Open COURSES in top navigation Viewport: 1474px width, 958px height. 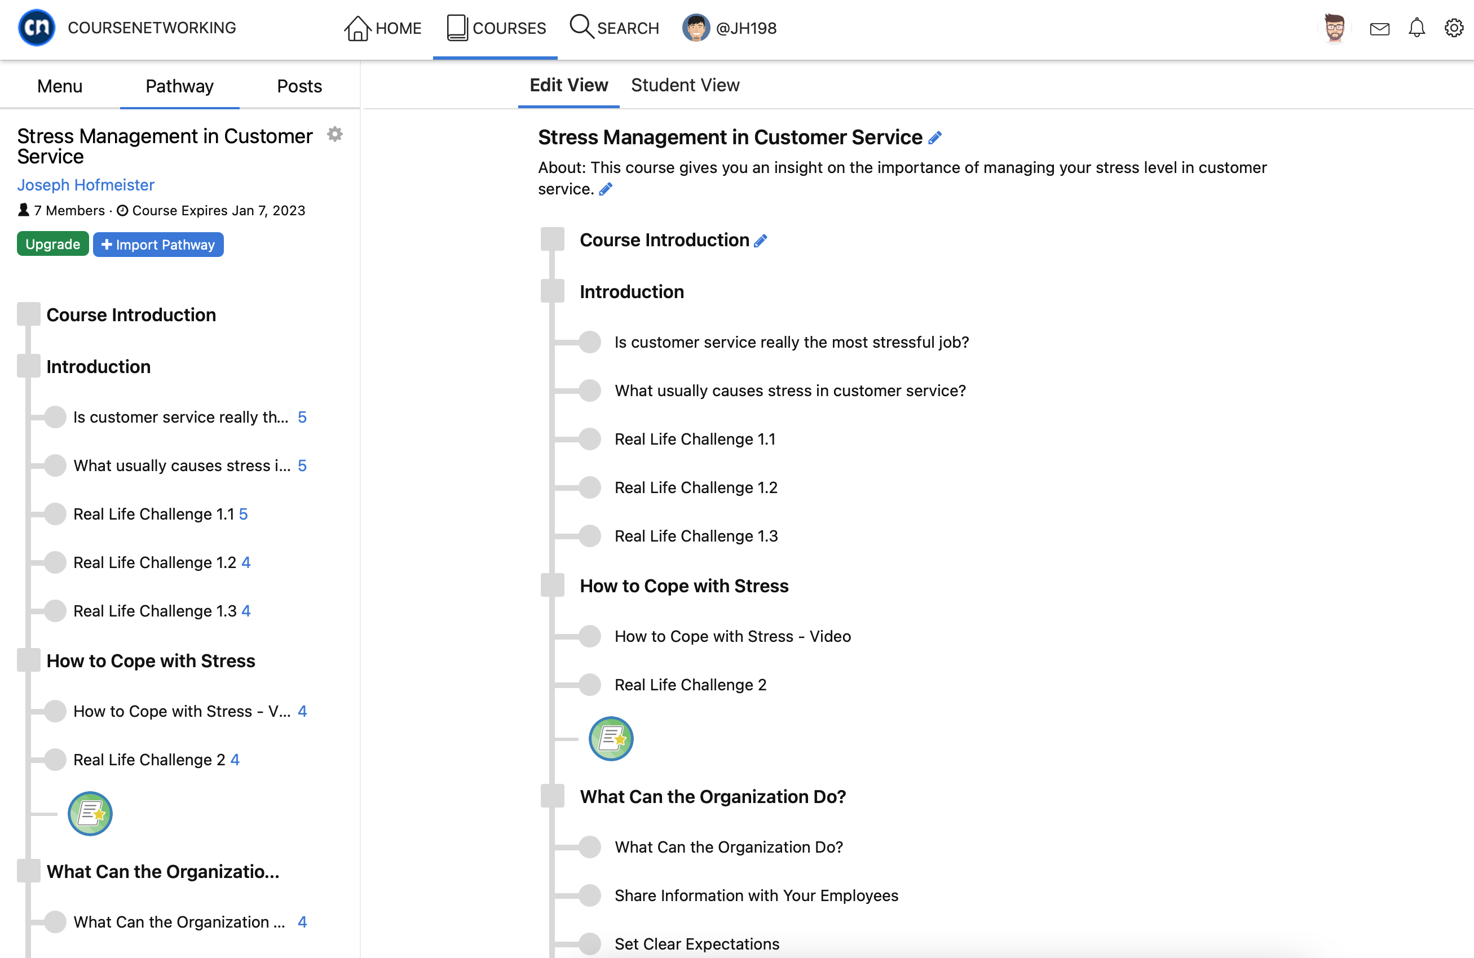click(x=496, y=29)
